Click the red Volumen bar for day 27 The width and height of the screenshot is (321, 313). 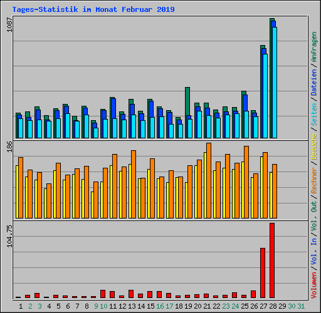point(263,273)
